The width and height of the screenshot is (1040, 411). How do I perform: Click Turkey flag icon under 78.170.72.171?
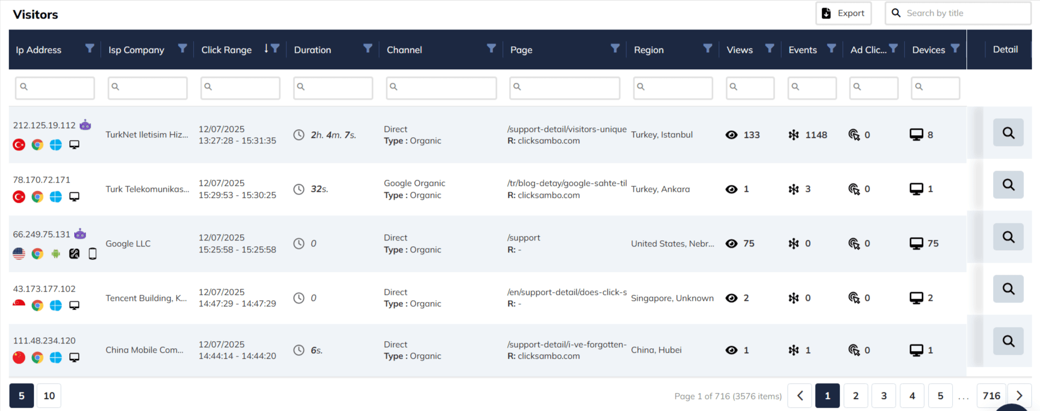[x=19, y=197]
